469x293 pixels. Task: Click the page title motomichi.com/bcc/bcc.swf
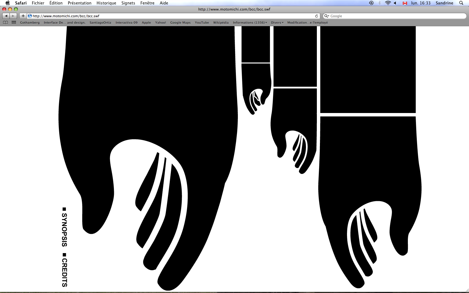pyautogui.click(x=234, y=9)
